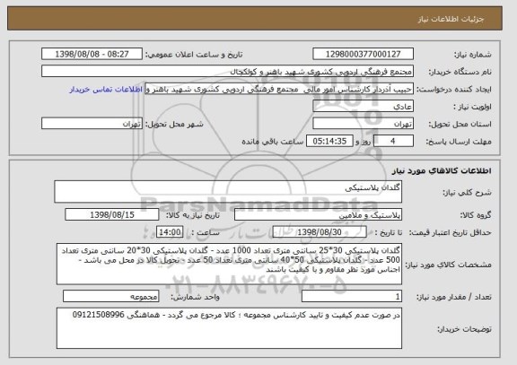This screenshot has height=365, width=517.
Task: Click the label ایجاد کننده درخواست
Action: pos(454,90)
